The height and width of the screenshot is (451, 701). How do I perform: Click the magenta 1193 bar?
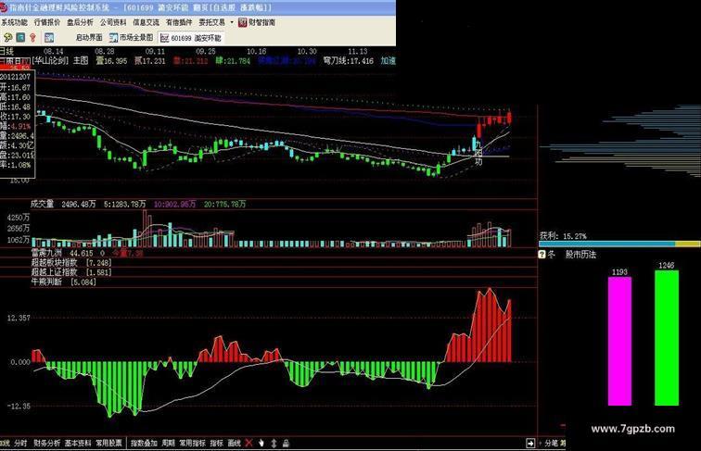[619, 341]
